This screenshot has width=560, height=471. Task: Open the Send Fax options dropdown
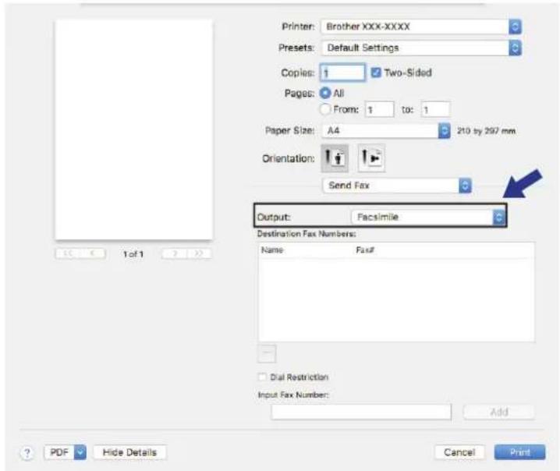tap(397, 186)
